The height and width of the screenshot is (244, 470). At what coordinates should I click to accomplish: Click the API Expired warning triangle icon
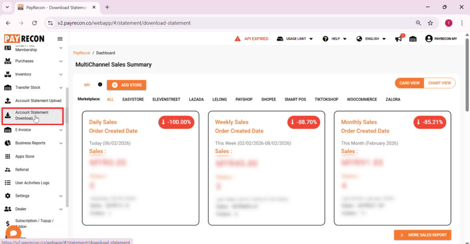tap(237, 39)
